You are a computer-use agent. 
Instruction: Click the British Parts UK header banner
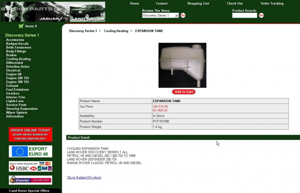click(53, 12)
